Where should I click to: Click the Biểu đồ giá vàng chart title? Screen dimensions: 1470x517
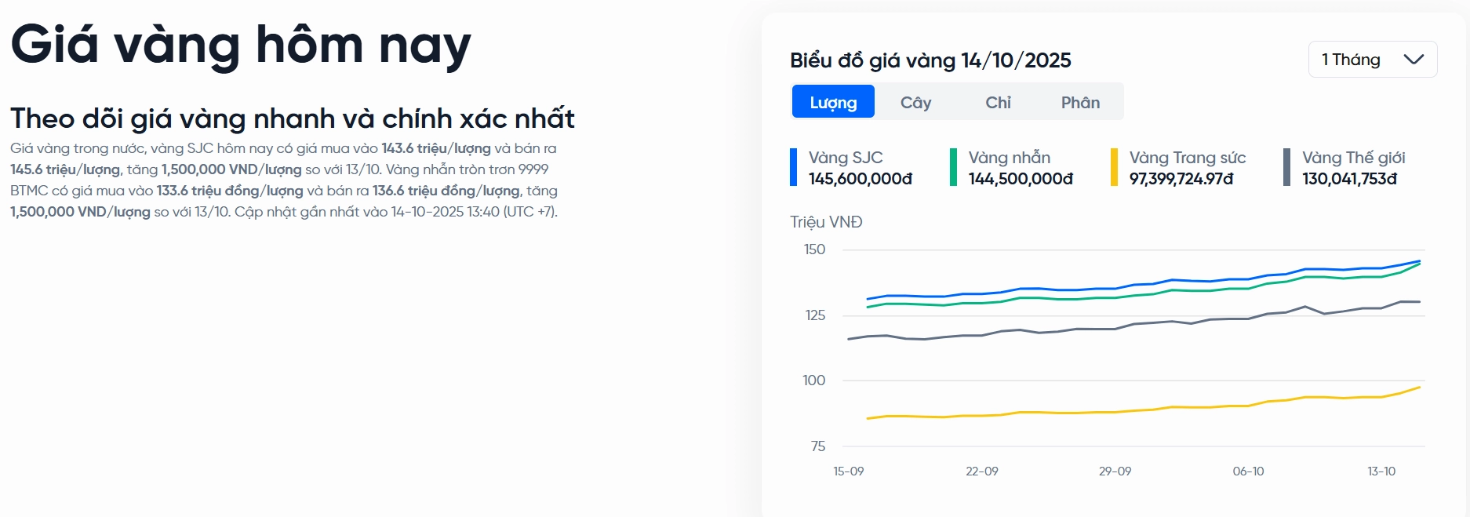930,60
